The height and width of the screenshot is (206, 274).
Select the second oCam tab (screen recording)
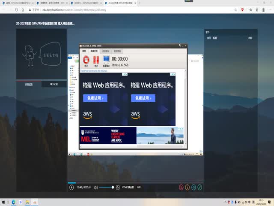click(x=94, y=51)
